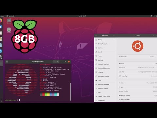This screenshot has height=118, width=157.
Task: Maximize the Terminal window
Action: 65,62
